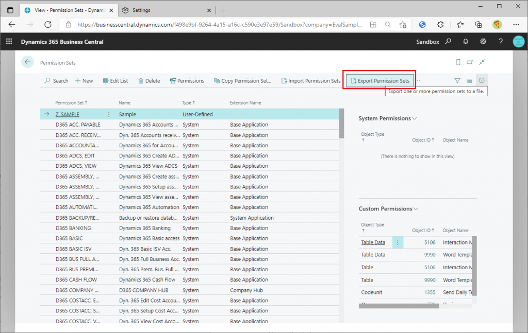Viewport: 528px width, 333px height.
Task: Open the page in a new window
Action: click(470, 62)
